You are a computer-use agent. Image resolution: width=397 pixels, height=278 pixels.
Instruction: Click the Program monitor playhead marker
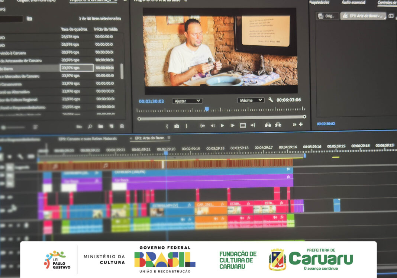(207, 109)
